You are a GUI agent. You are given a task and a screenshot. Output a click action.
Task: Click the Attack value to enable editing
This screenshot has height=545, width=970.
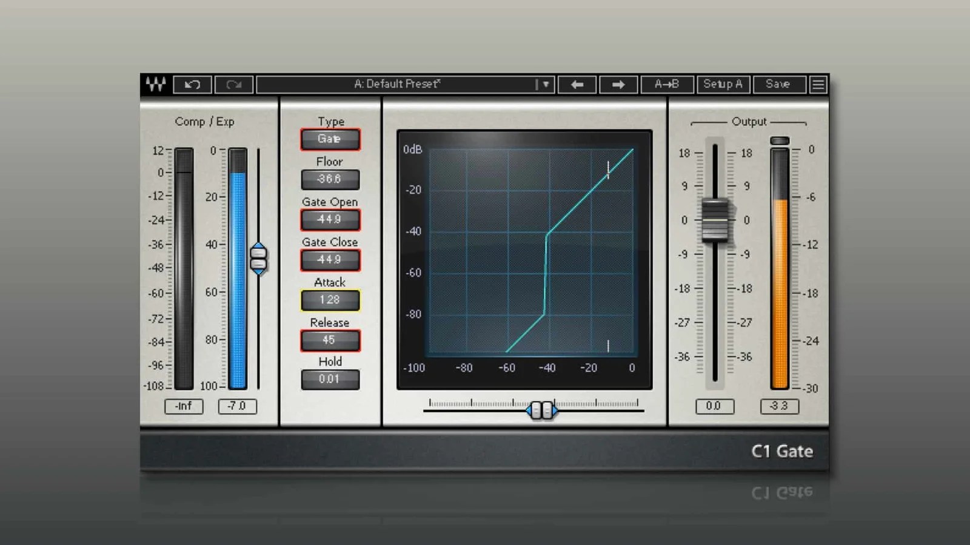330,300
